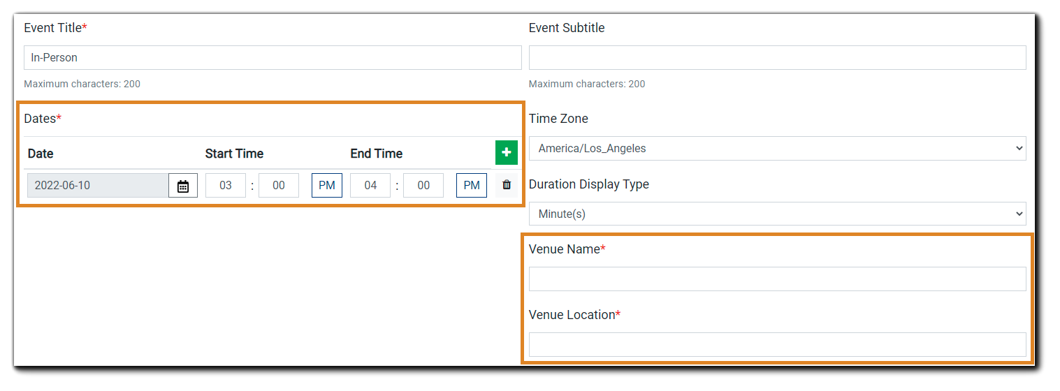Image resolution: width=1060 pixels, height=391 pixels.
Task: Click the Venue Name input field
Action: [x=777, y=279]
